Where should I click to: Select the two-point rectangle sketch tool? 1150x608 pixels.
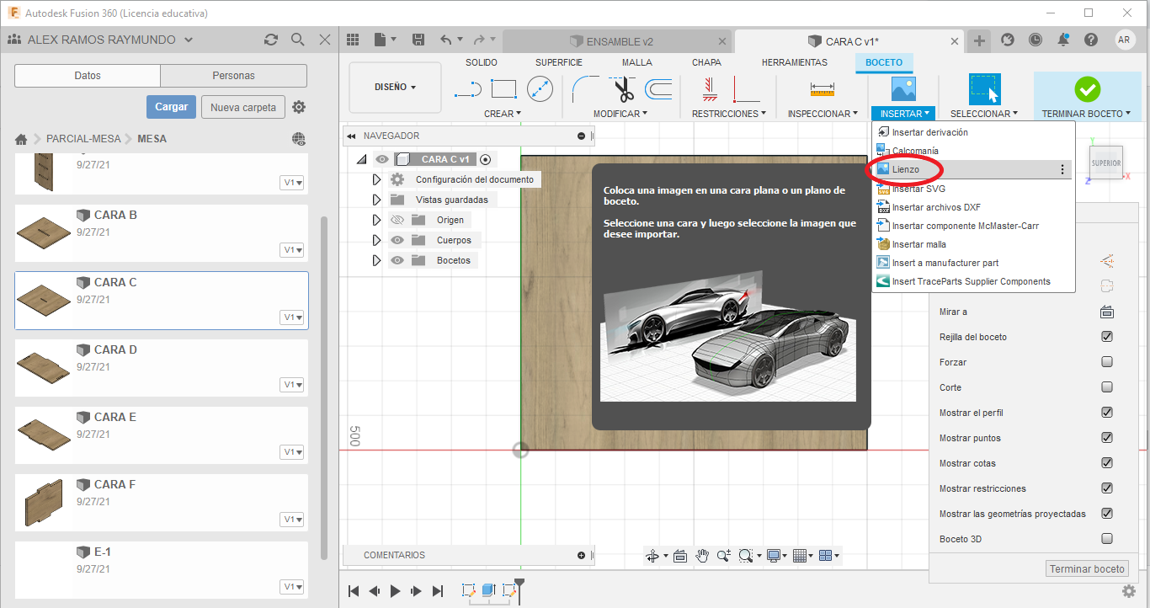503,89
